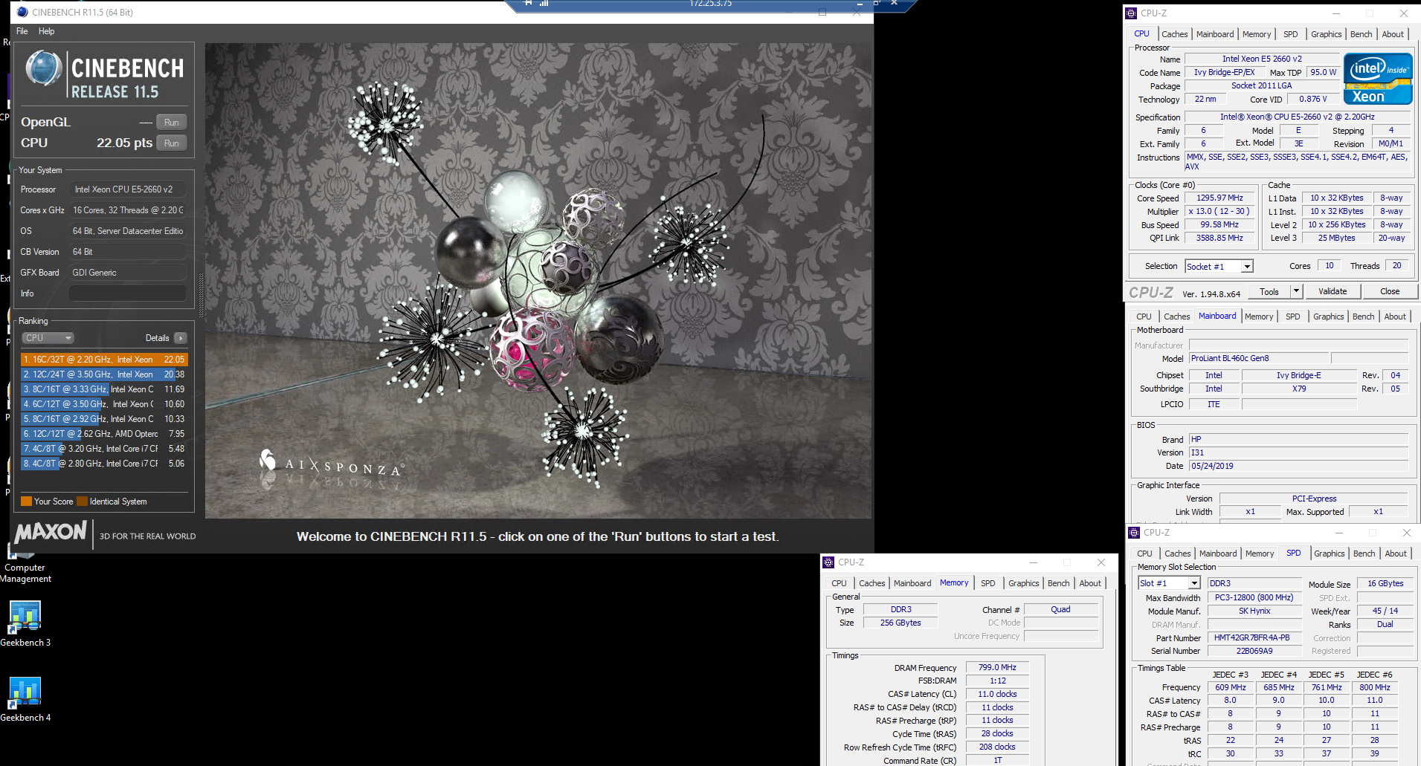Image resolution: width=1421 pixels, height=766 pixels.
Task: Expand ranking Details arrow button
Action: tap(181, 338)
